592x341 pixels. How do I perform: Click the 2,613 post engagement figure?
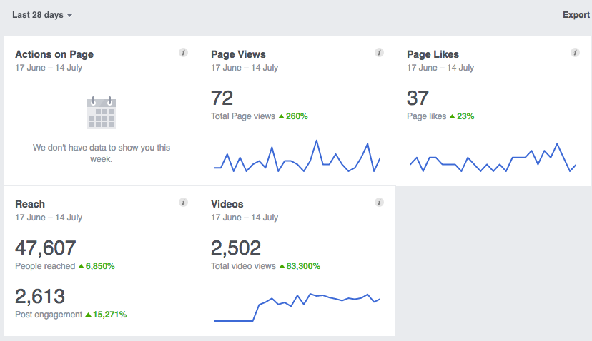coord(40,296)
